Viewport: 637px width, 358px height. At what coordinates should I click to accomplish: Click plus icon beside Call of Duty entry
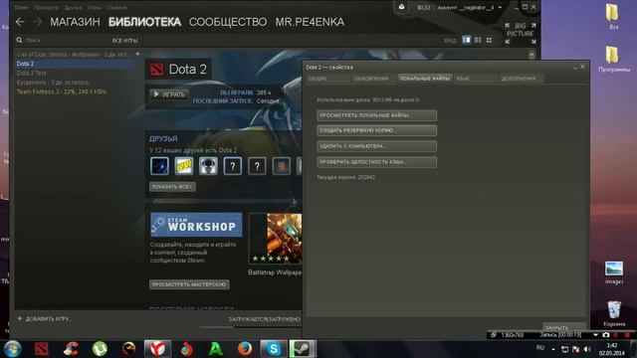(x=137, y=54)
